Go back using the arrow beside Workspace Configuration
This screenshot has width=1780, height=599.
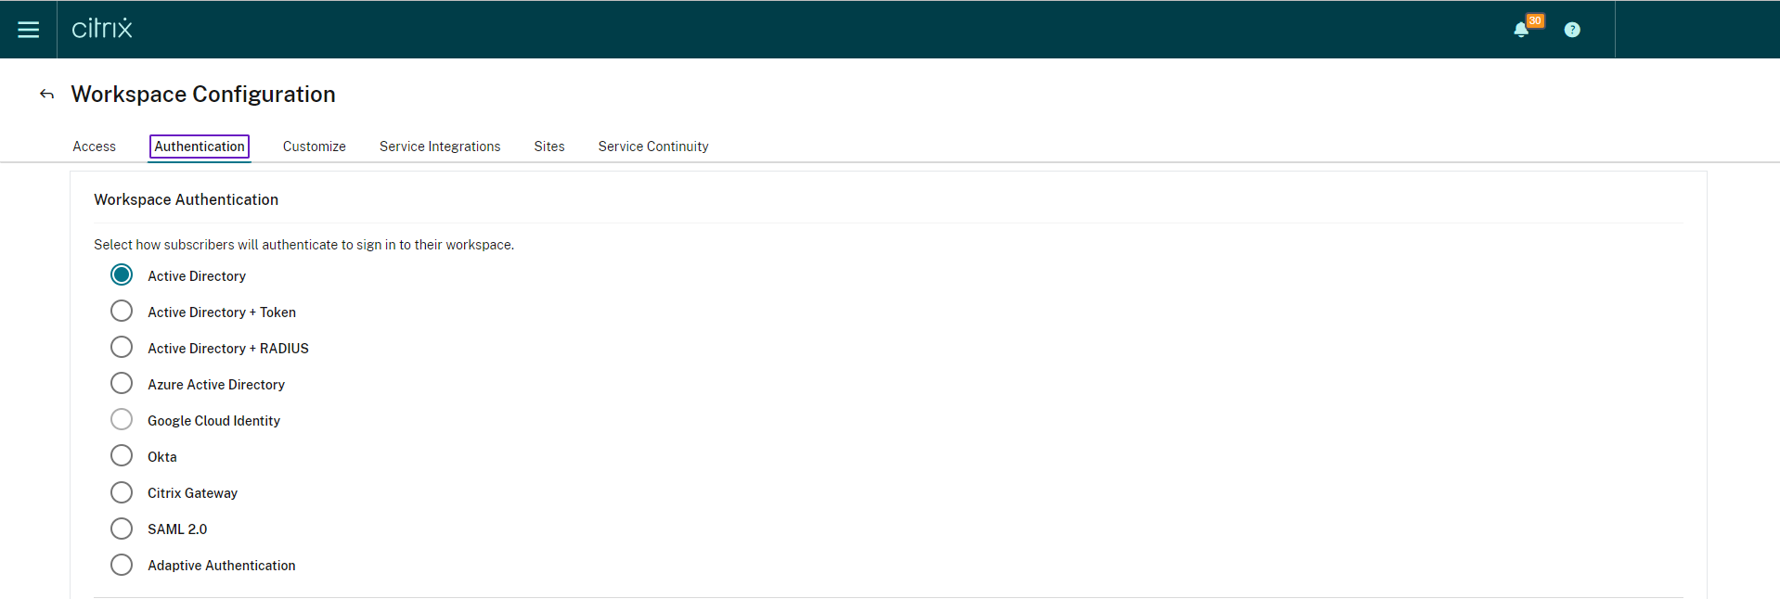46,95
